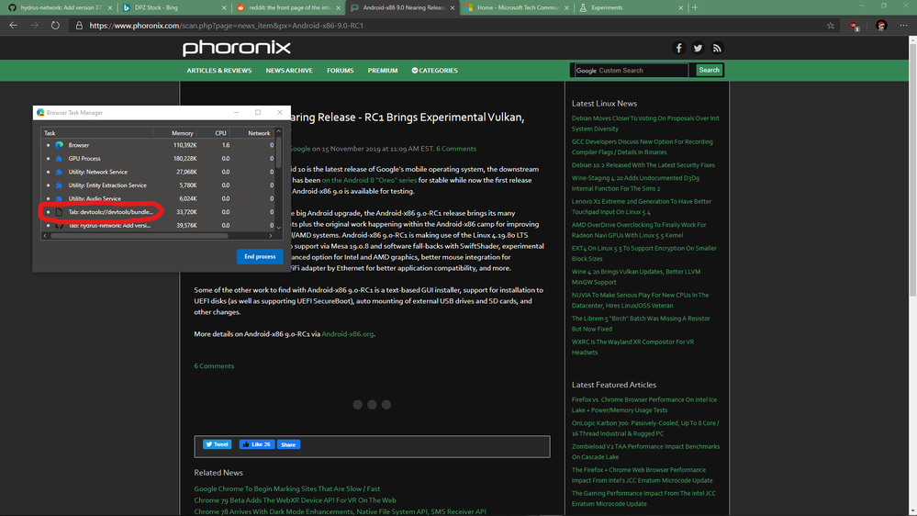Select GPU Process puzzle icon
This screenshot has height=516, width=917.
pyautogui.click(x=59, y=159)
